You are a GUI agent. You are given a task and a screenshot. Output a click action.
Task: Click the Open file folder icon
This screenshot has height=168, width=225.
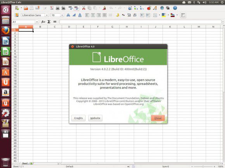click(x=26, y=8)
